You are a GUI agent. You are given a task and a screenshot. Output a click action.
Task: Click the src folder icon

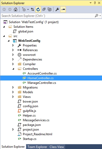coord(10,36)
